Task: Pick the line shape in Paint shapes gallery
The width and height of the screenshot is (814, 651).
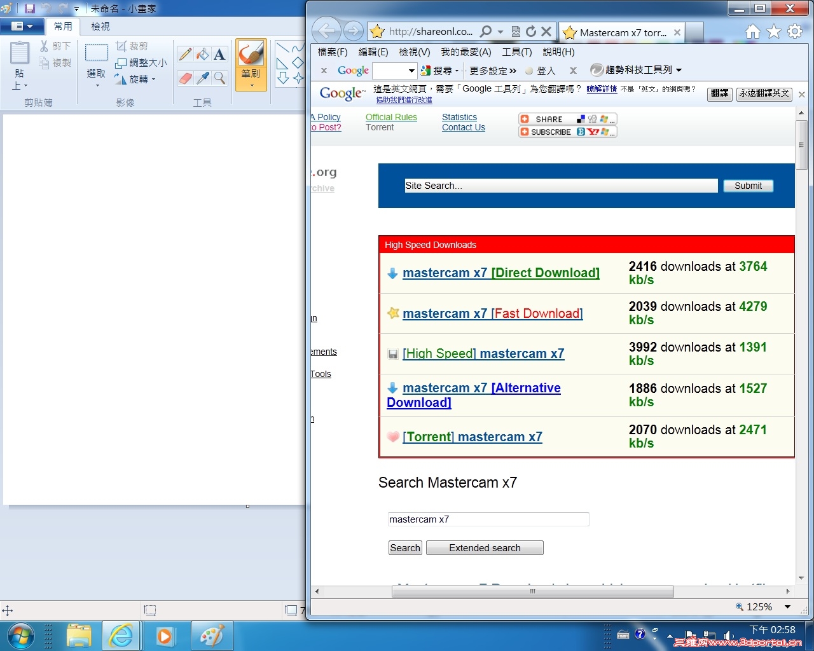Action: tap(282, 48)
